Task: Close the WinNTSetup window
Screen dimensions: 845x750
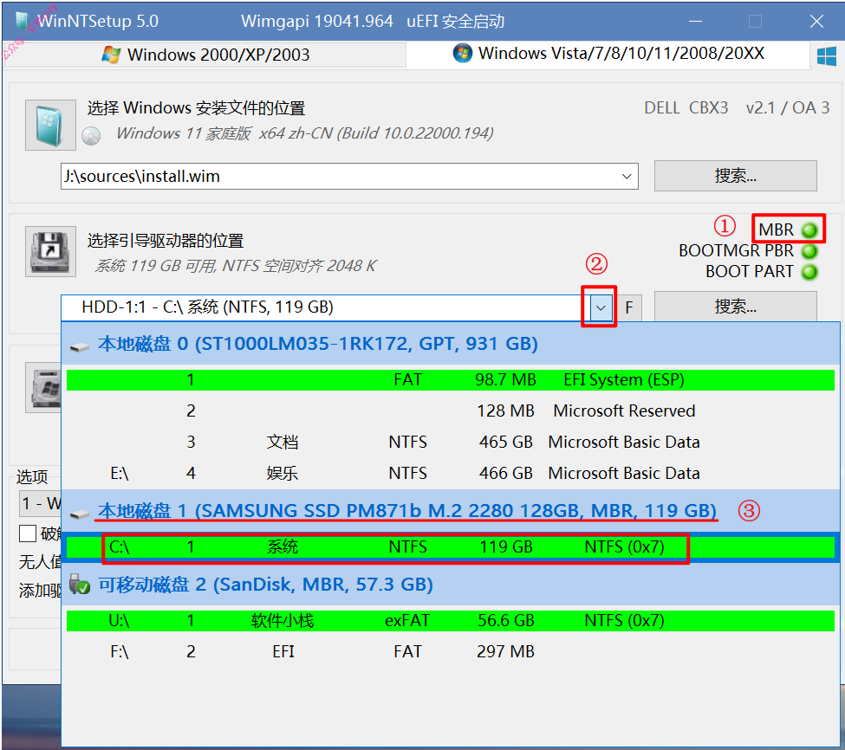Action: click(816, 22)
